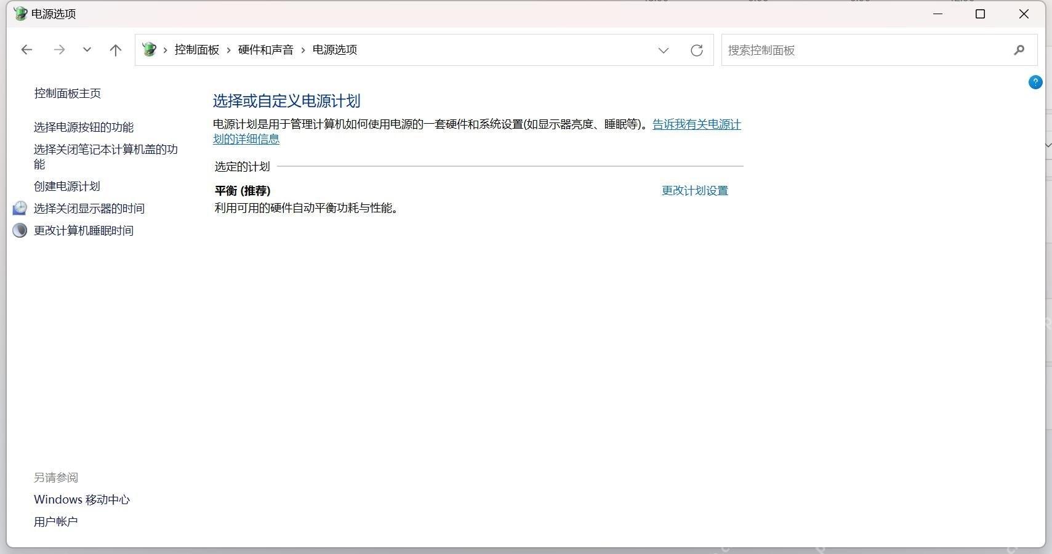1052x554 pixels.
Task: Click 更改计划设置 for the balanced plan
Action: pyautogui.click(x=695, y=191)
